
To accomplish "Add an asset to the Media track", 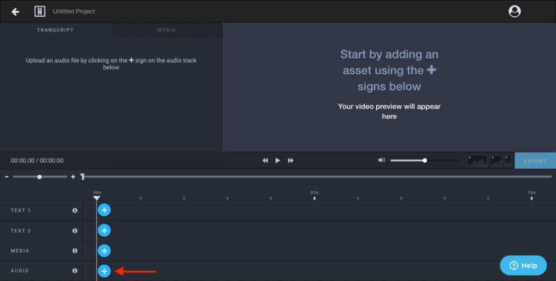I will point(104,251).
